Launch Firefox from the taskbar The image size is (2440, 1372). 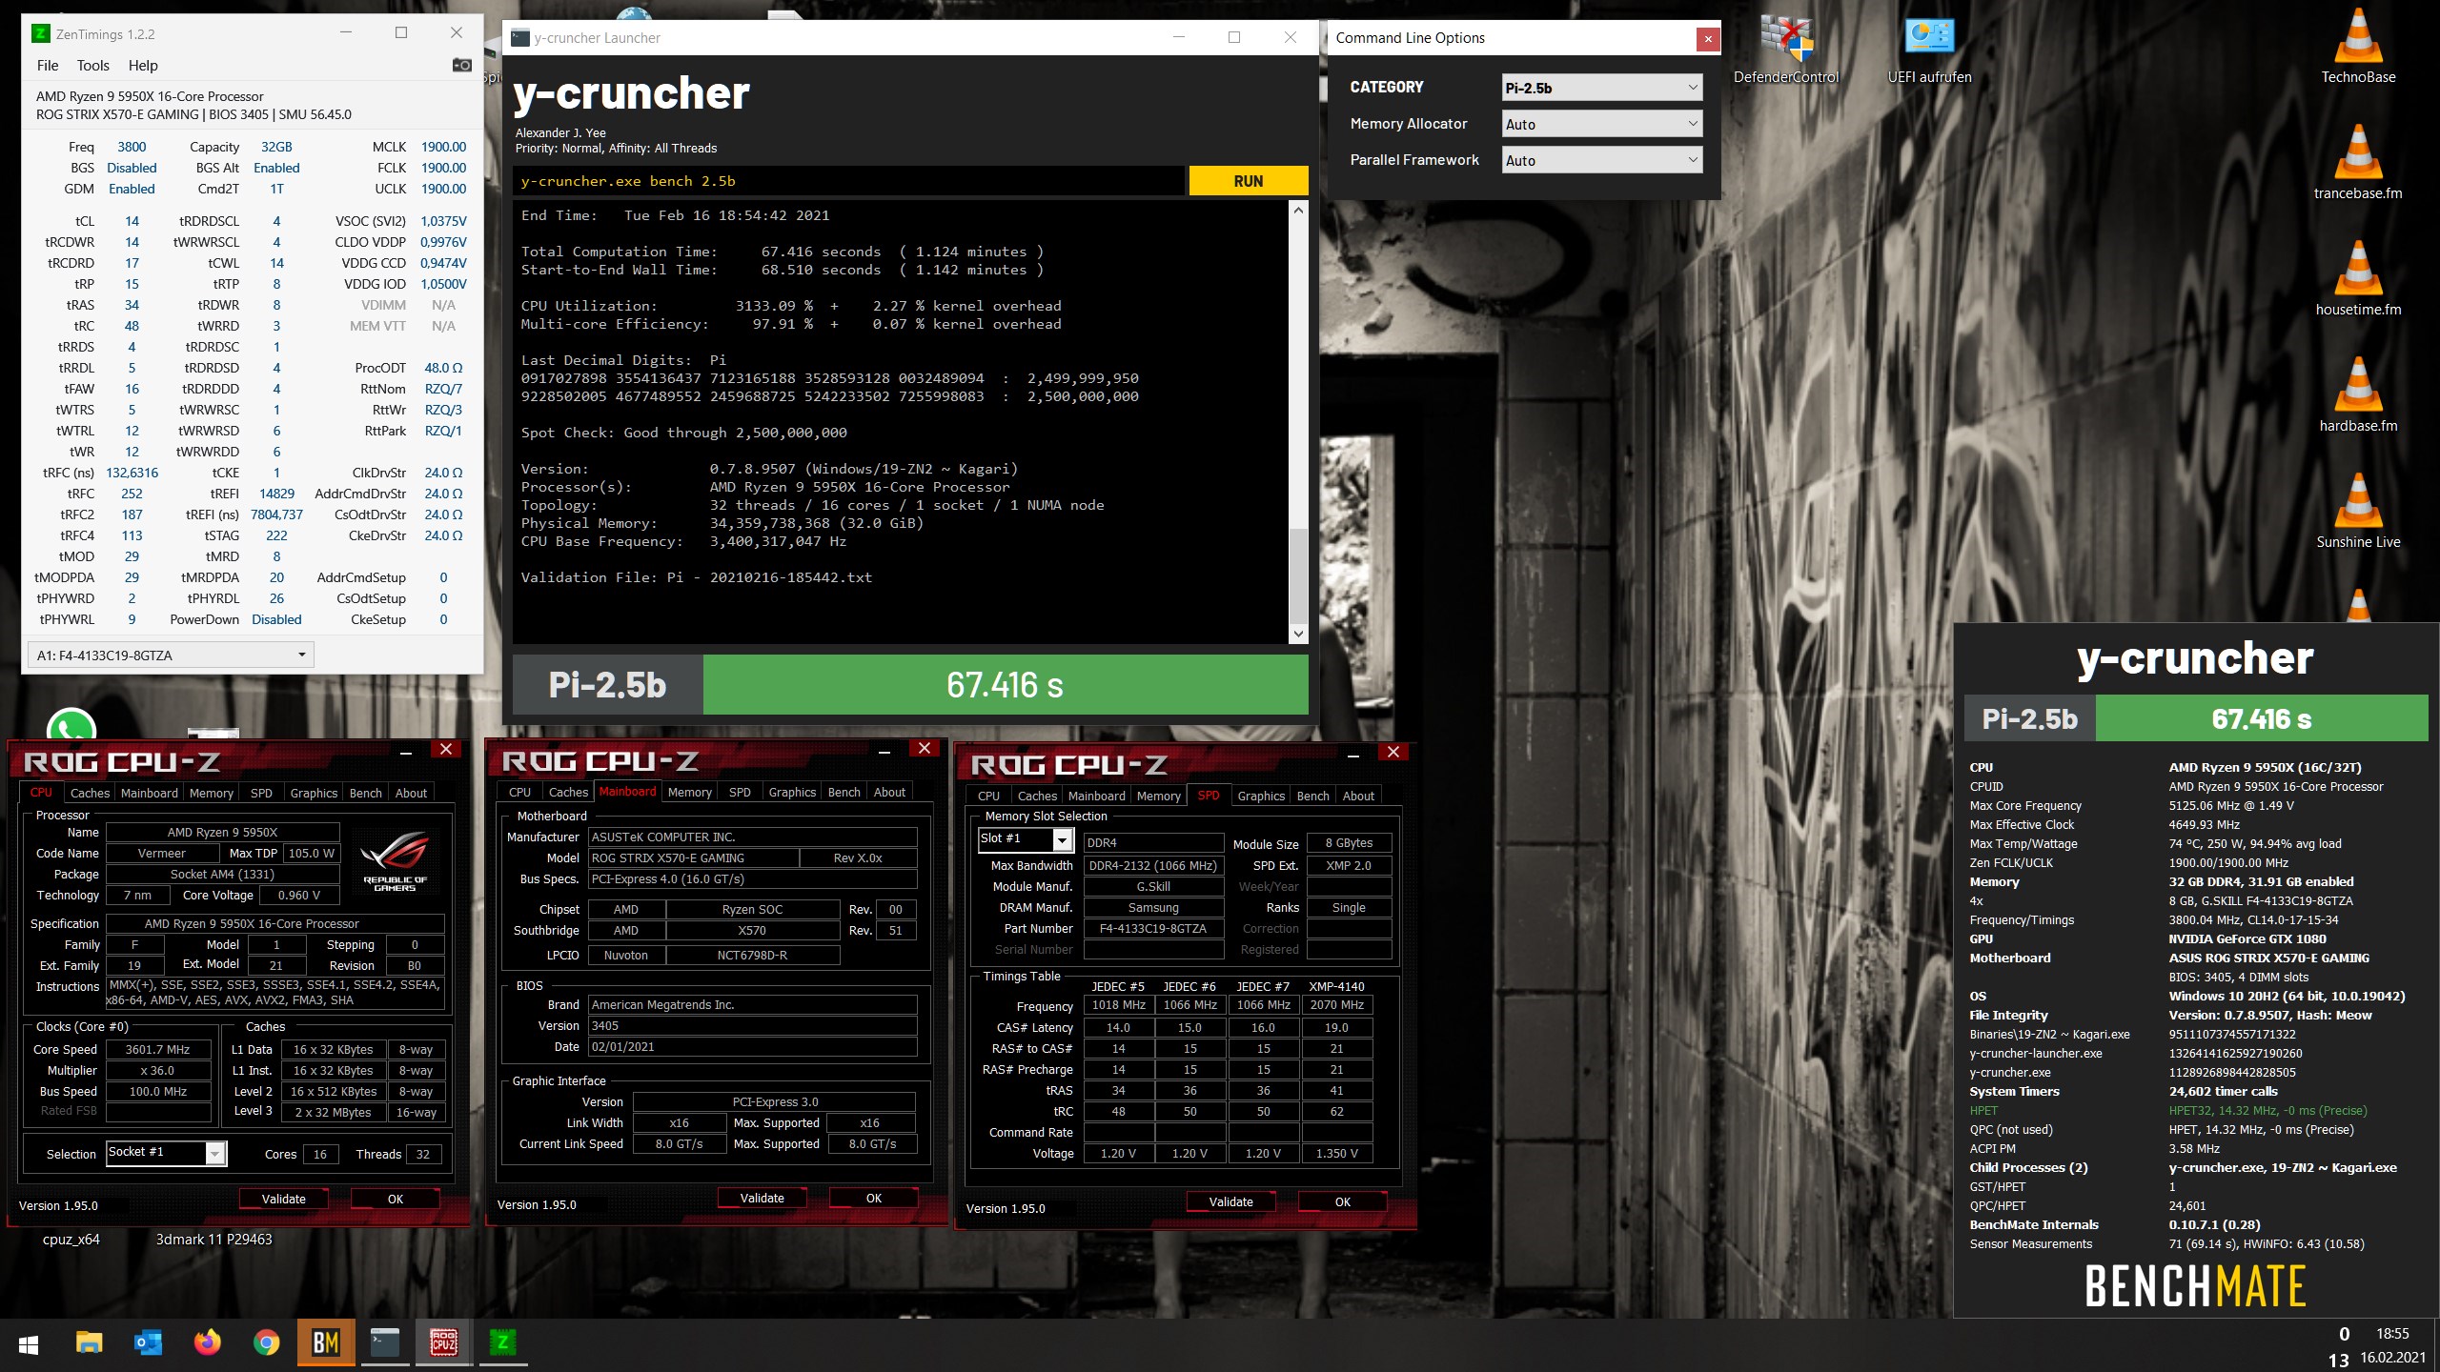tap(207, 1343)
